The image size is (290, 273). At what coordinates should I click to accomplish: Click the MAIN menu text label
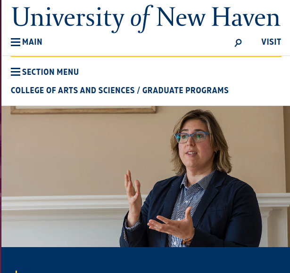pyautogui.click(x=32, y=42)
